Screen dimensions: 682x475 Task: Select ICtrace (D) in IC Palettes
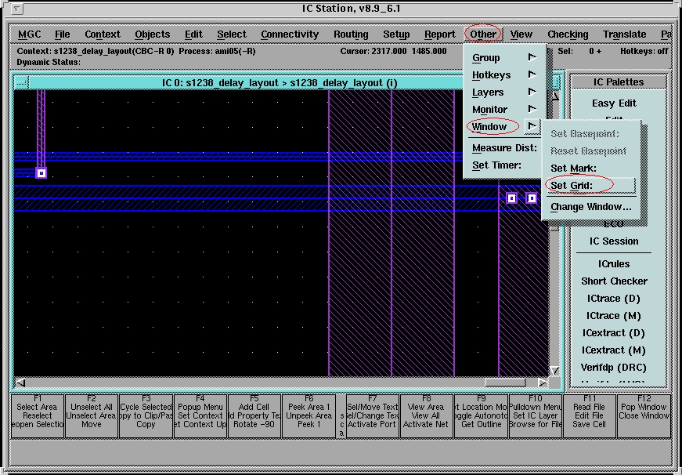click(614, 299)
